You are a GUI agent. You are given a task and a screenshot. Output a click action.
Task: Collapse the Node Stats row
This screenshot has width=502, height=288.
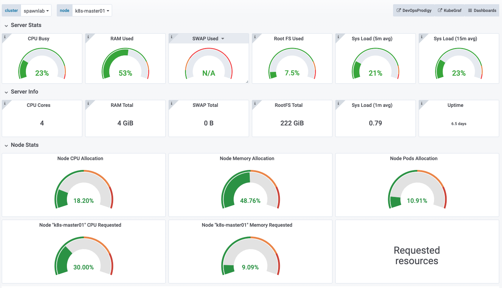(x=6, y=145)
